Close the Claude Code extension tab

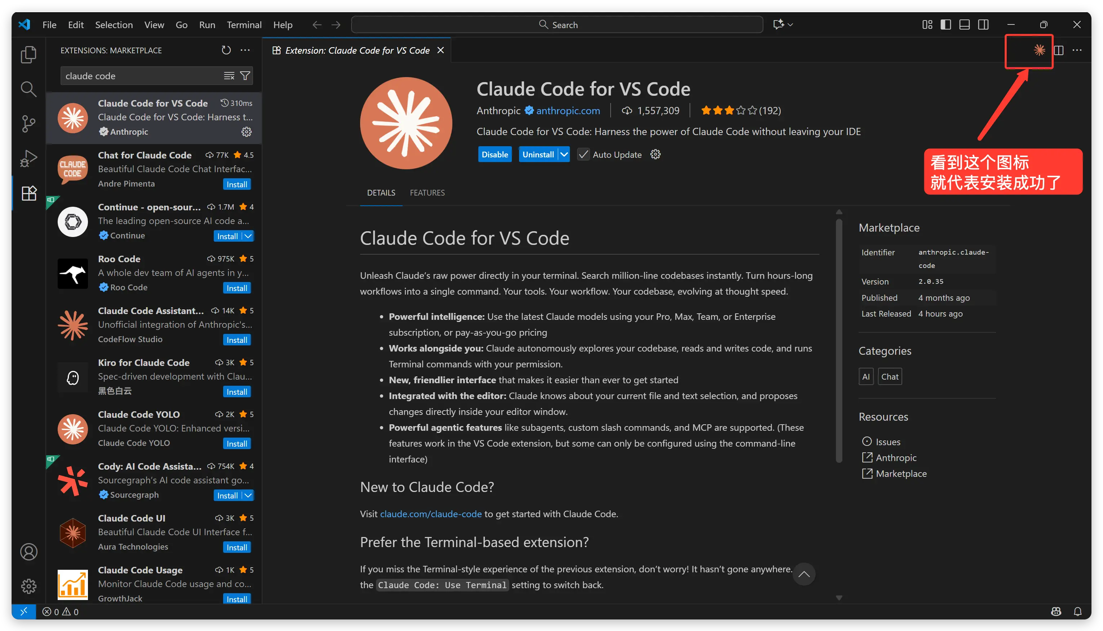pyautogui.click(x=441, y=50)
